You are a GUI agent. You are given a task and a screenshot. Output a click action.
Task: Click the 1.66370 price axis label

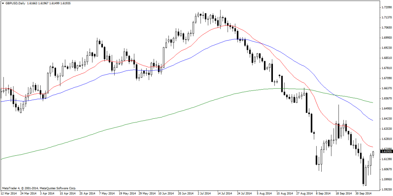click(x=385, y=88)
